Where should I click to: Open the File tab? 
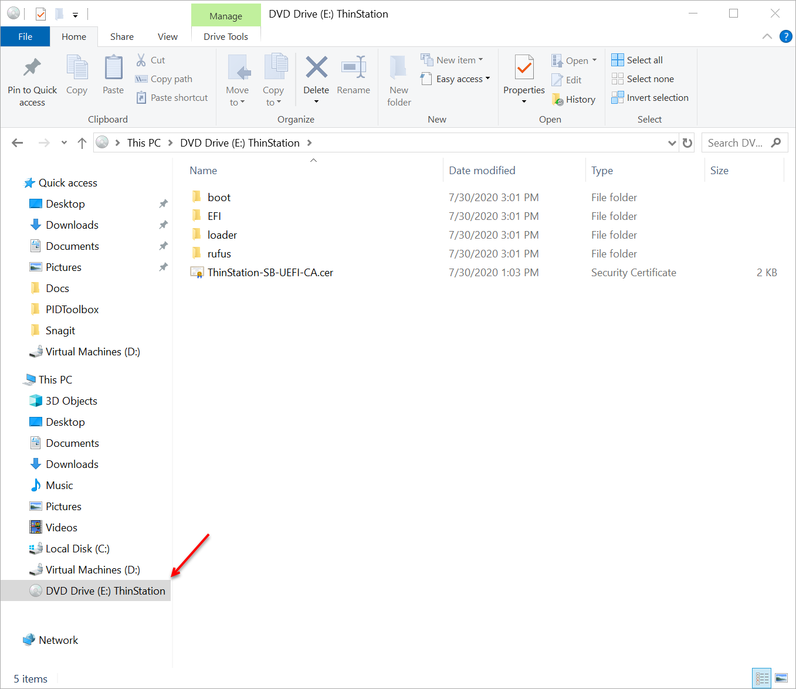click(25, 36)
